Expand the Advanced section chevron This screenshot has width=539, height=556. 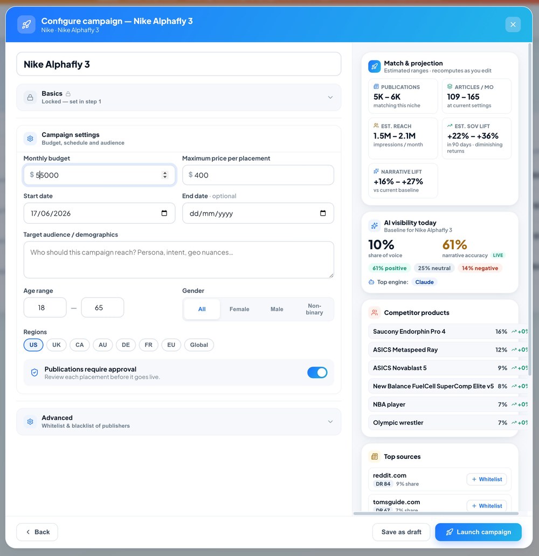pyautogui.click(x=330, y=422)
